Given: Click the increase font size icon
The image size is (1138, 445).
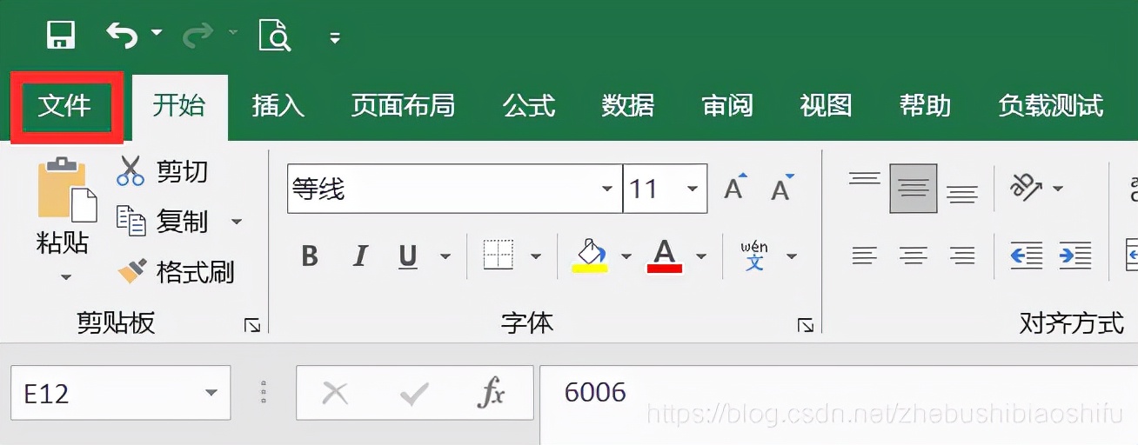Looking at the screenshot, I should (x=735, y=187).
